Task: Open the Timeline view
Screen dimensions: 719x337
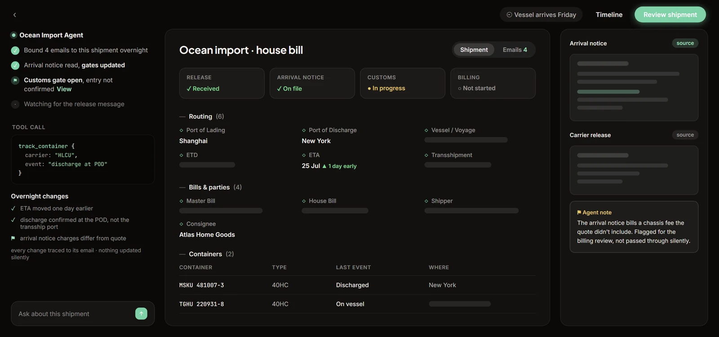Action: click(609, 15)
